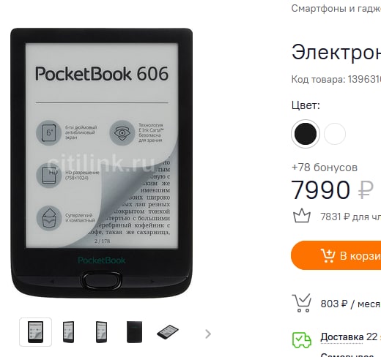Open the main PocketBook 606 product image
This screenshot has width=381, height=357.
click(102, 163)
